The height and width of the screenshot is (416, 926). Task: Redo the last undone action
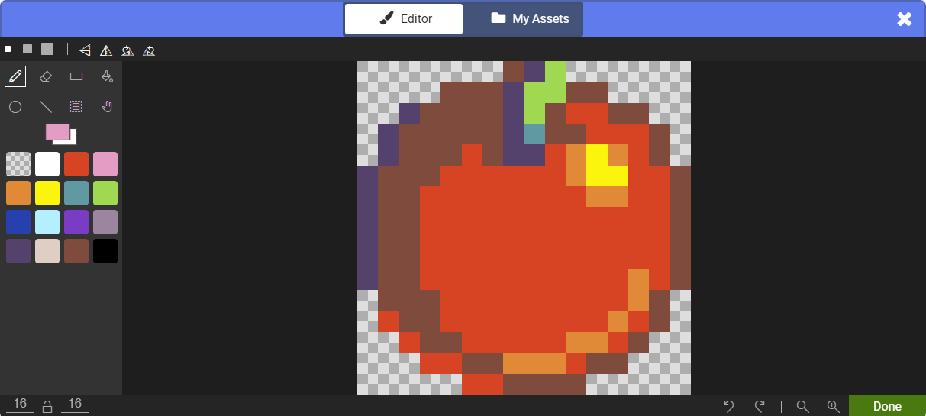[760, 406]
